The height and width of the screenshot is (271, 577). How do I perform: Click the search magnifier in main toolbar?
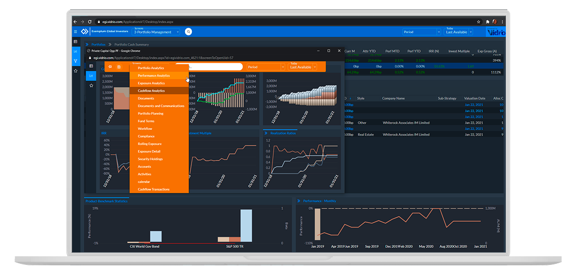[188, 32]
